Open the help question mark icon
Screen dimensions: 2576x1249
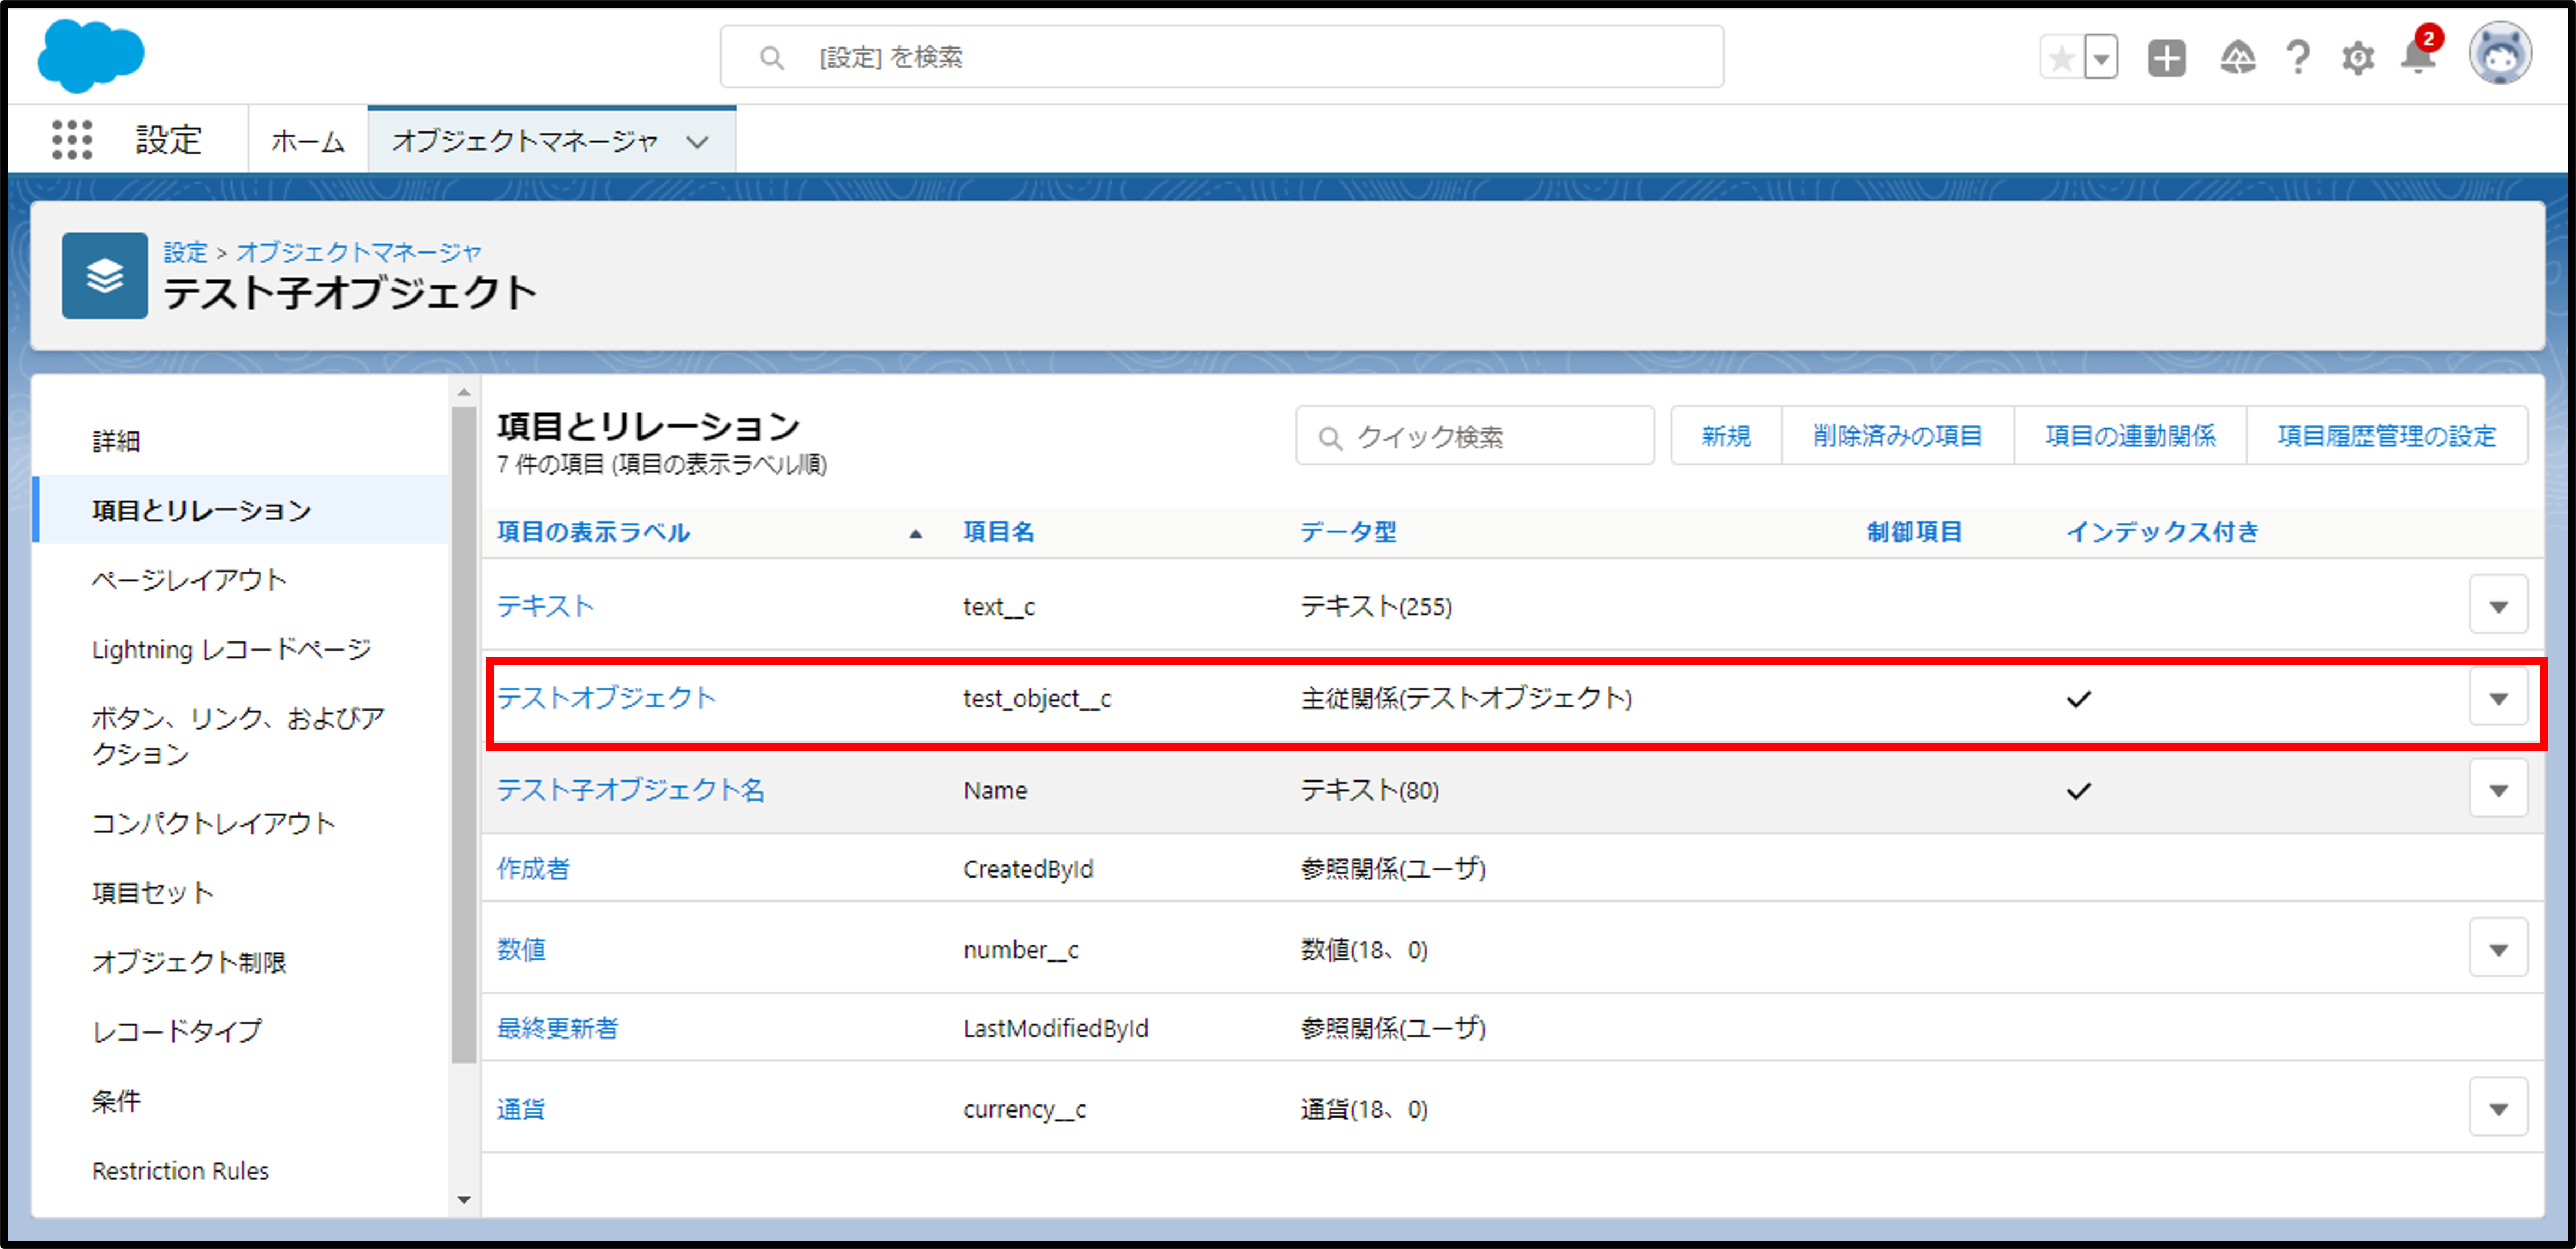point(2298,58)
